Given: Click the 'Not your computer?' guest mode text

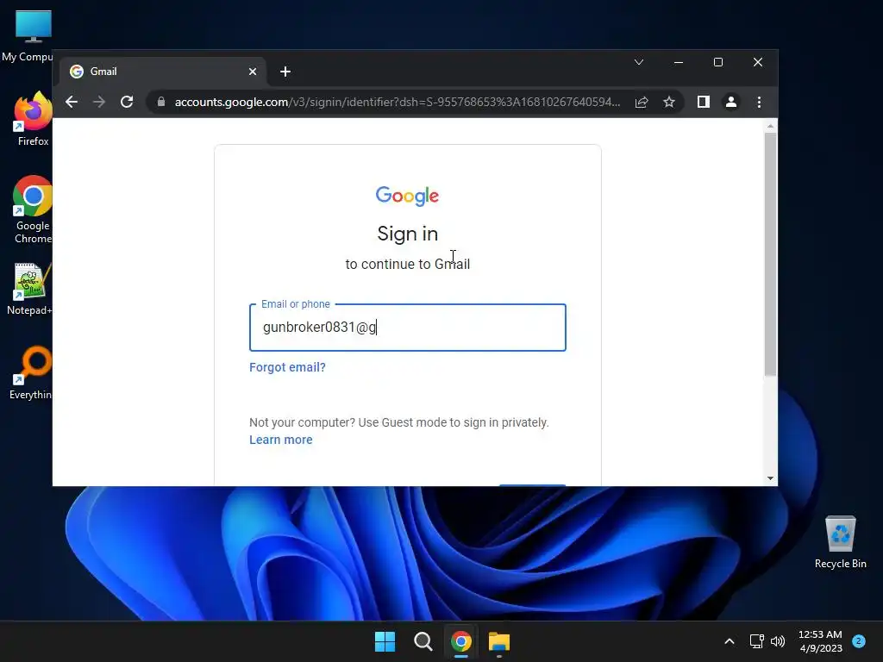Looking at the screenshot, I should 398,422.
